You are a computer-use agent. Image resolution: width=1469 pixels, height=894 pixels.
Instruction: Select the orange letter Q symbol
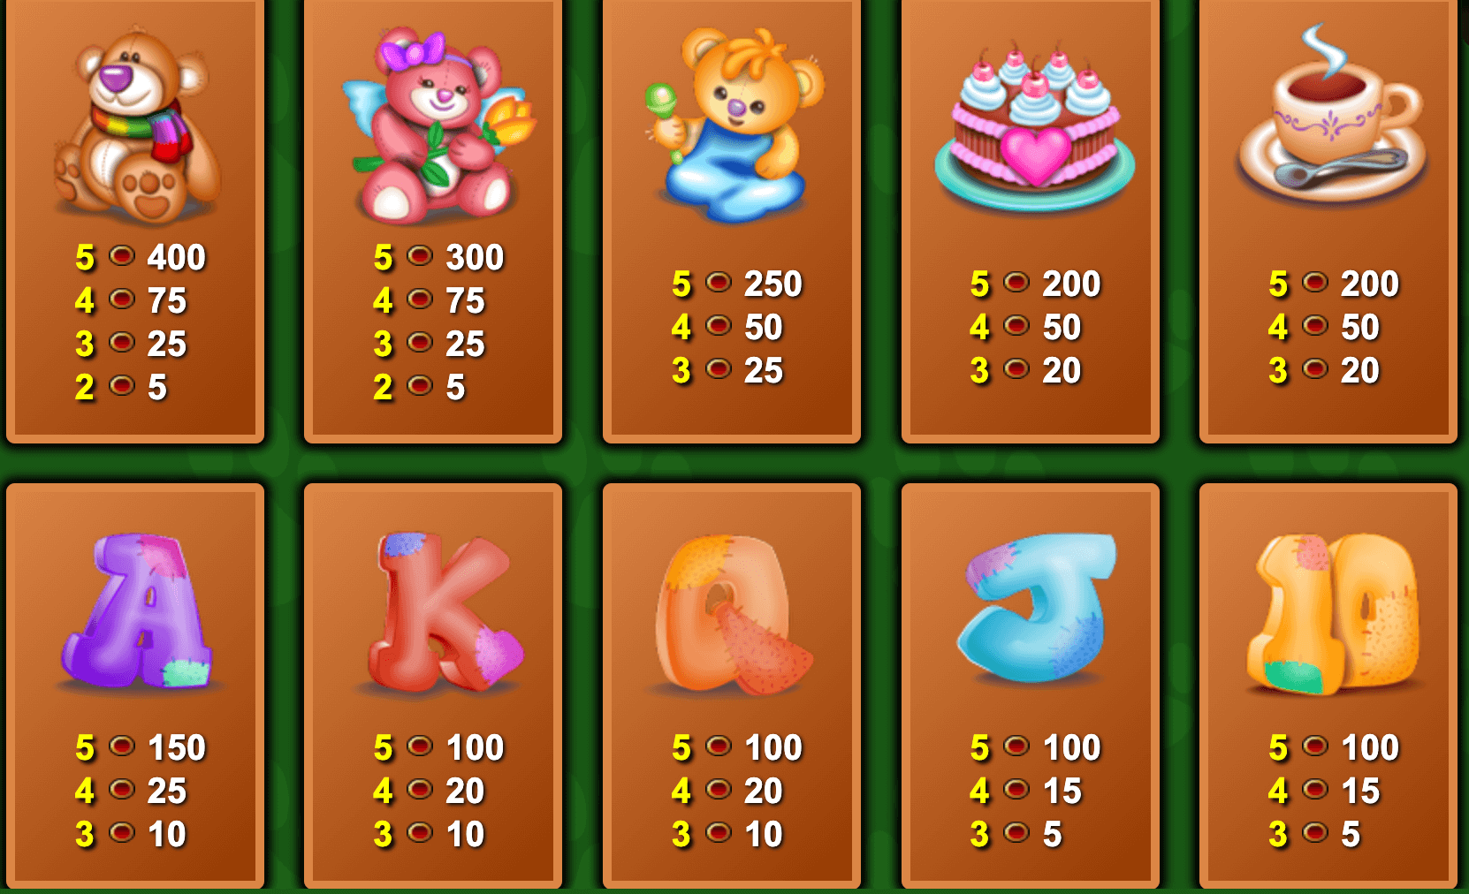point(732,614)
